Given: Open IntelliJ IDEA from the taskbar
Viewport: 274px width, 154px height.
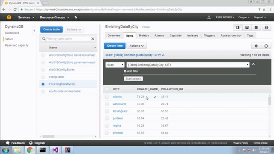Looking at the screenshot, I should tap(68, 150).
